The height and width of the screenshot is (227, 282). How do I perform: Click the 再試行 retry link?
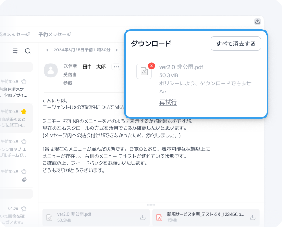[x=168, y=103]
